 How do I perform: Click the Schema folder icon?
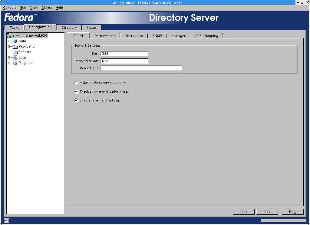tap(15, 52)
